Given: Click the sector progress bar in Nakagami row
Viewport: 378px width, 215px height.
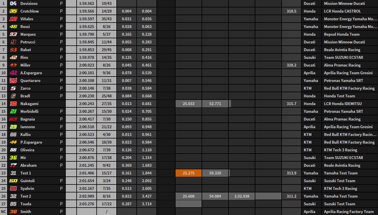Looking at the screenshot, I should (x=230, y=104).
